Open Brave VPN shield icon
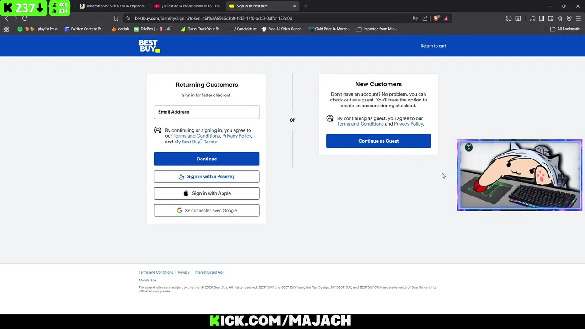 (x=569, y=18)
